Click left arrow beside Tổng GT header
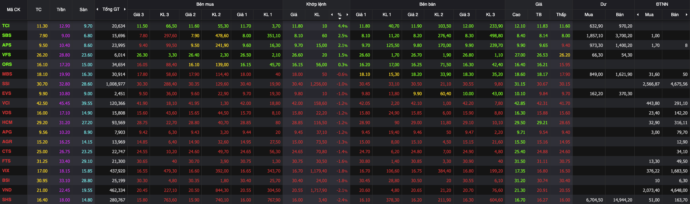The width and height of the screenshot is (690, 204). click(x=97, y=9)
